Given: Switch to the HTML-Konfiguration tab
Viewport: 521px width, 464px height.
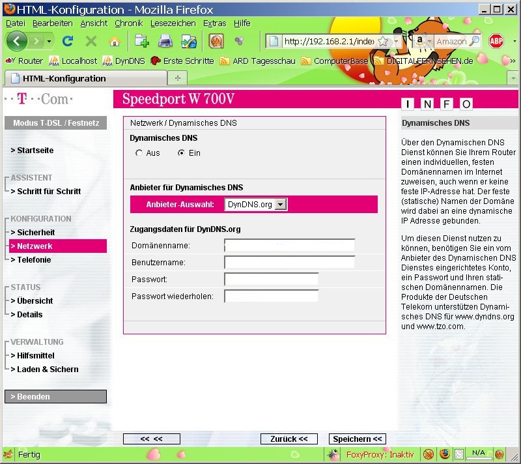Looking at the screenshot, I should tap(85, 78).
